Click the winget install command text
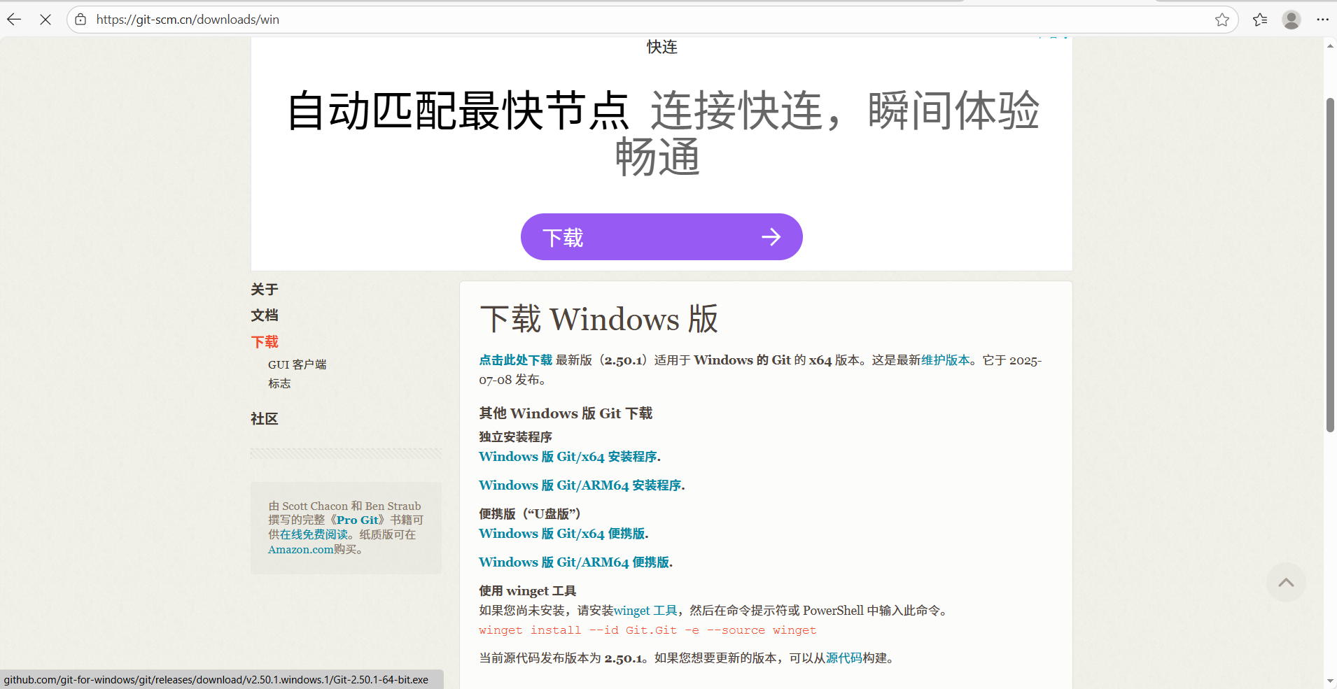 tap(647, 630)
